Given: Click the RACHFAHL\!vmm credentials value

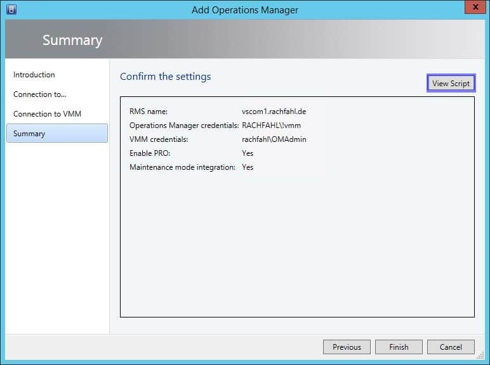Looking at the screenshot, I should click(x=271, y=125).
